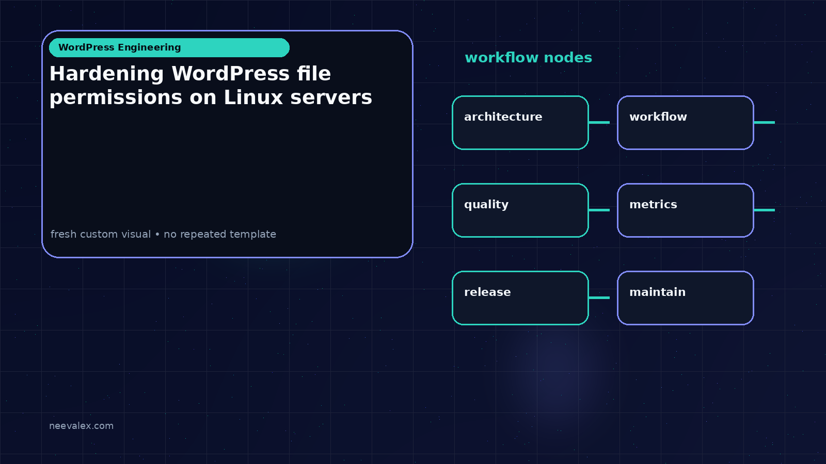Select the maintain node

686,298
